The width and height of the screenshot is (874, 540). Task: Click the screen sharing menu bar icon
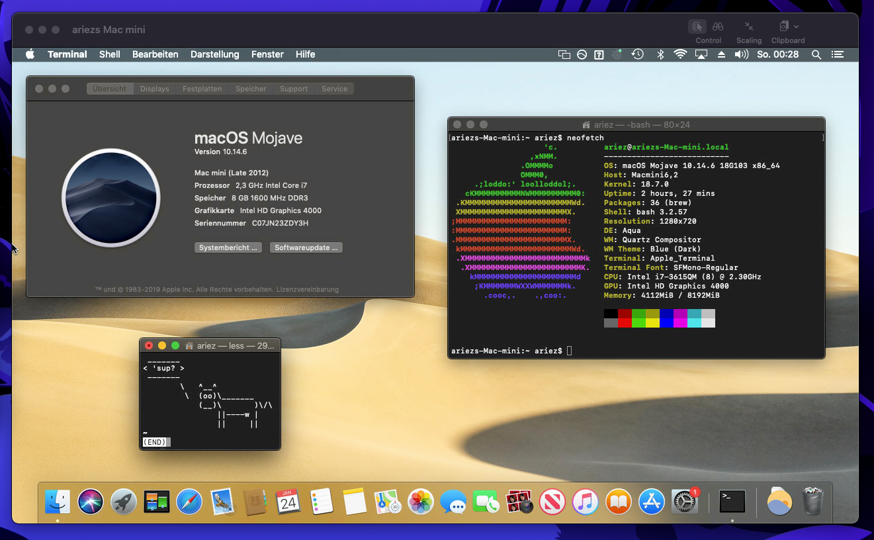pyautogui.click(x=564, y=54)
